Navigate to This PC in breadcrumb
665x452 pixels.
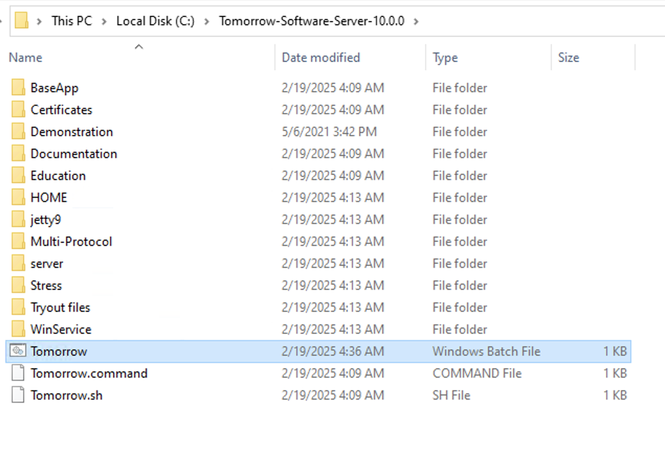pos(71,21)
